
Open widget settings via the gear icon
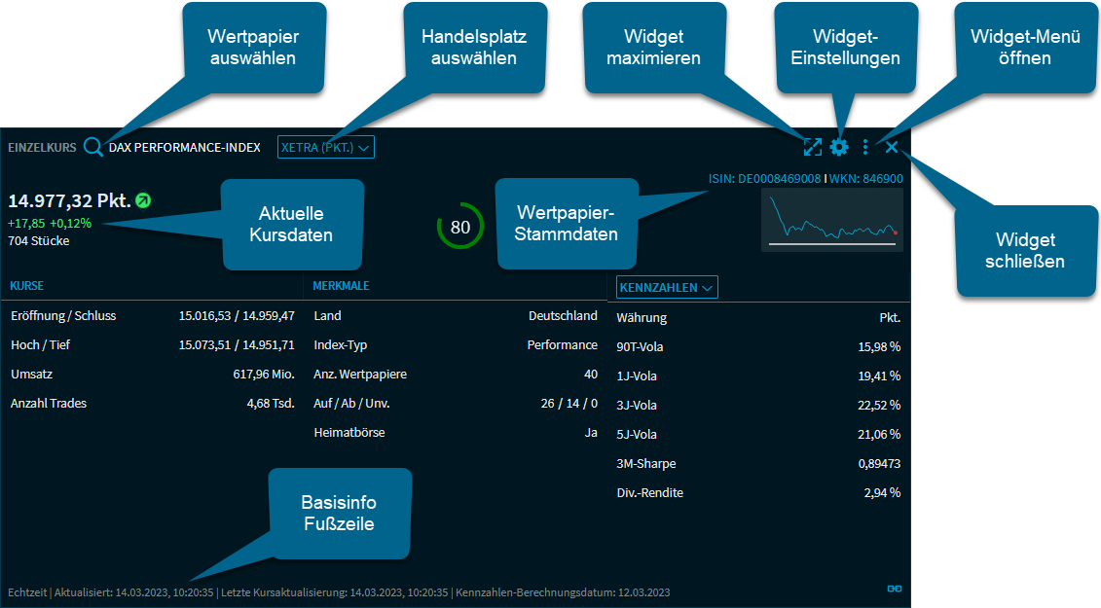[x=839, y=147]
